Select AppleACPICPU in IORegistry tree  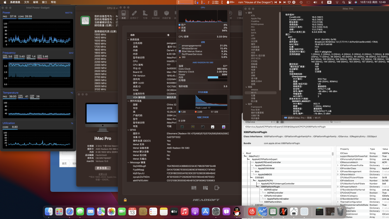point(265,180)
